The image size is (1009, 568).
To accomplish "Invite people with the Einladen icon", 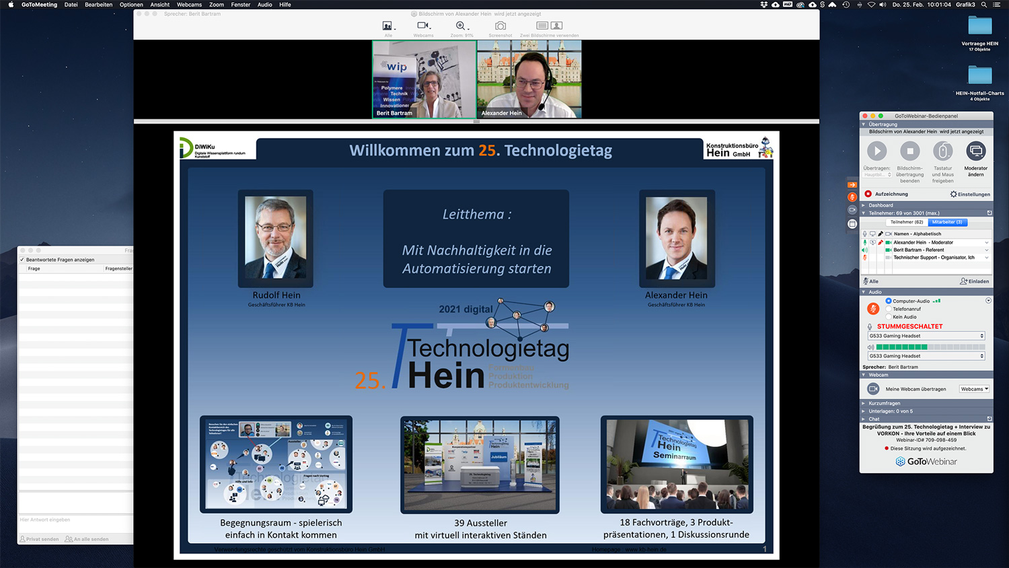I will click(x=963, y=281).
